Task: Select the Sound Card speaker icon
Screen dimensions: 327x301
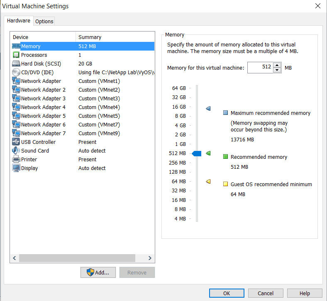Action: coord(16,151)
